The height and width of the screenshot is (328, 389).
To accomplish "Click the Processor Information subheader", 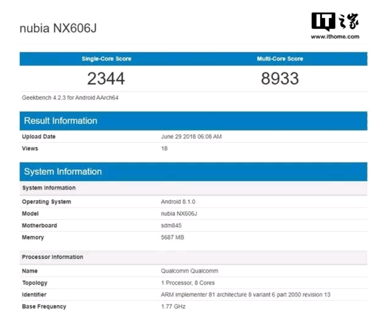I will (x=193, y=257).
